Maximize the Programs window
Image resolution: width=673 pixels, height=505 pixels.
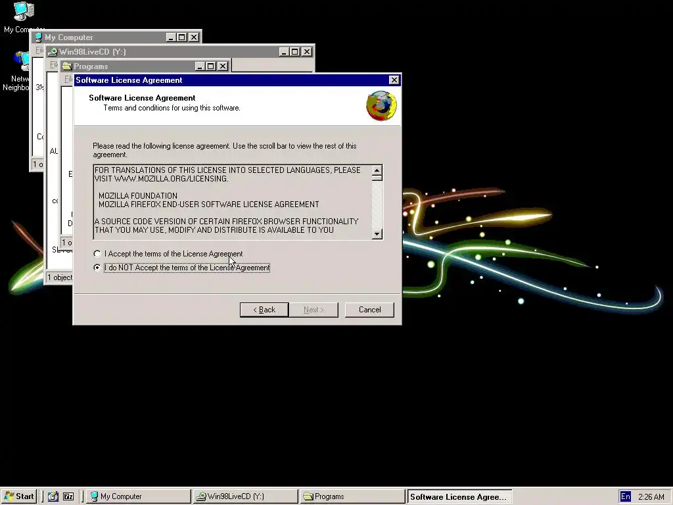[x=211, y=66]
